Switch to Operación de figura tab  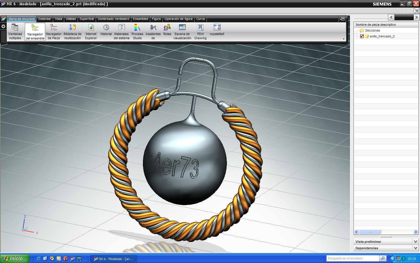tap(178, 19)
